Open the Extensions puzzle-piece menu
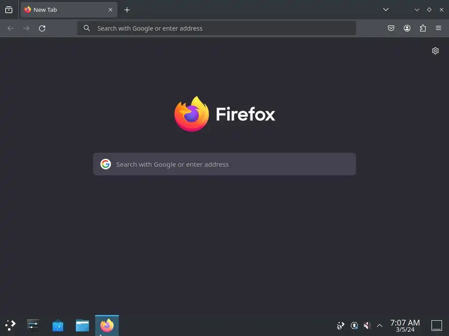The image size is (449, 336). (x=423, y=28)
